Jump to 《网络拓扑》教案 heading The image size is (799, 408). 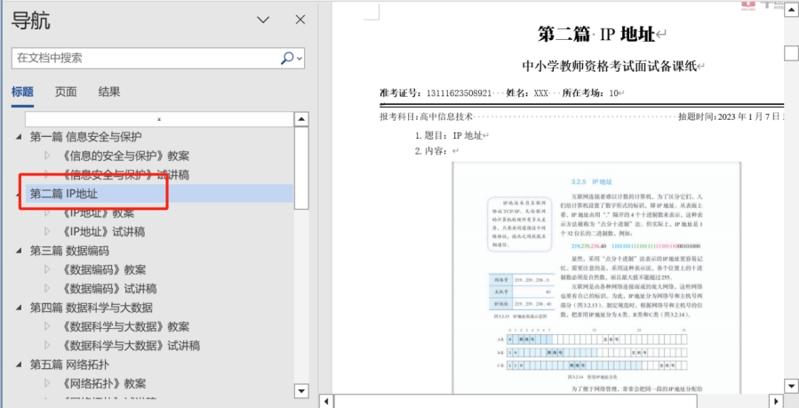click(x=105, y=383)
